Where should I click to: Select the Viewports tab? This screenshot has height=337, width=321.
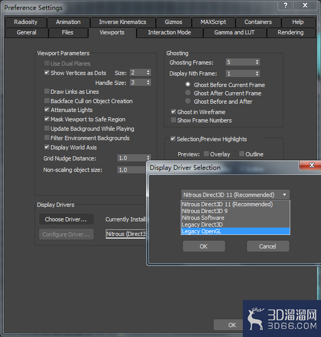click(x=112, y=32)
